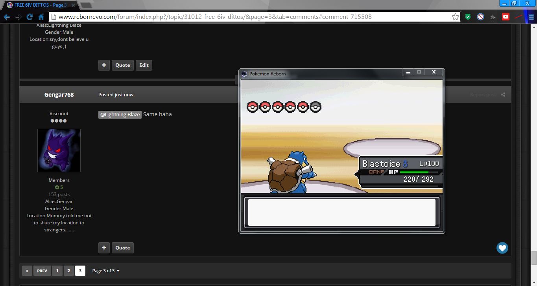Reload the page with the refresh icon

click(30, 17)
